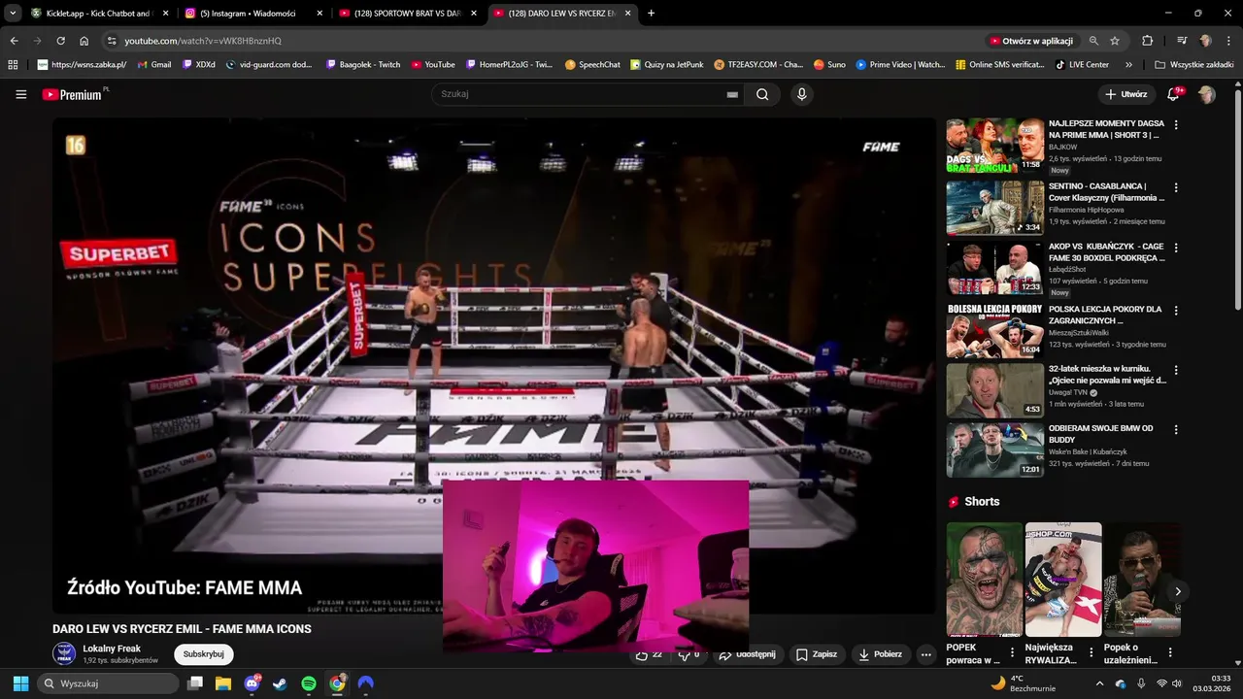Screen dimensions: 1243x699
Task: Open Discord from the taskbar
Action: (252, 683)
